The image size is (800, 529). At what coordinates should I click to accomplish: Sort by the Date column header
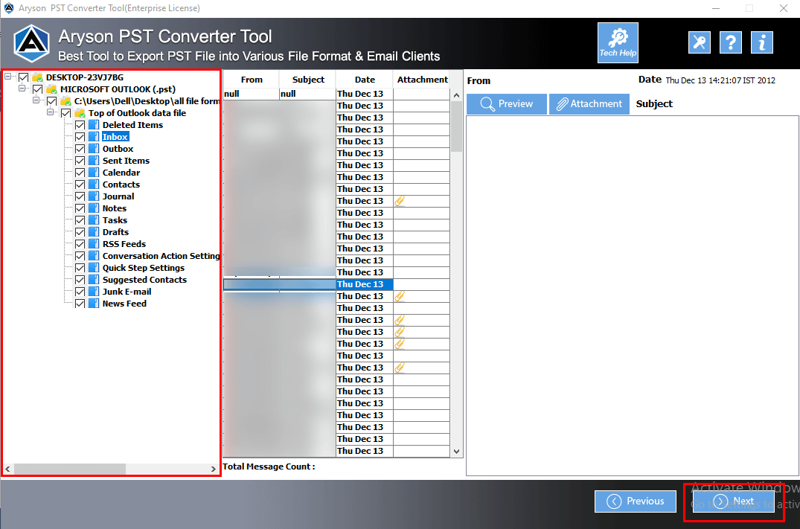(x=365, y=80)
